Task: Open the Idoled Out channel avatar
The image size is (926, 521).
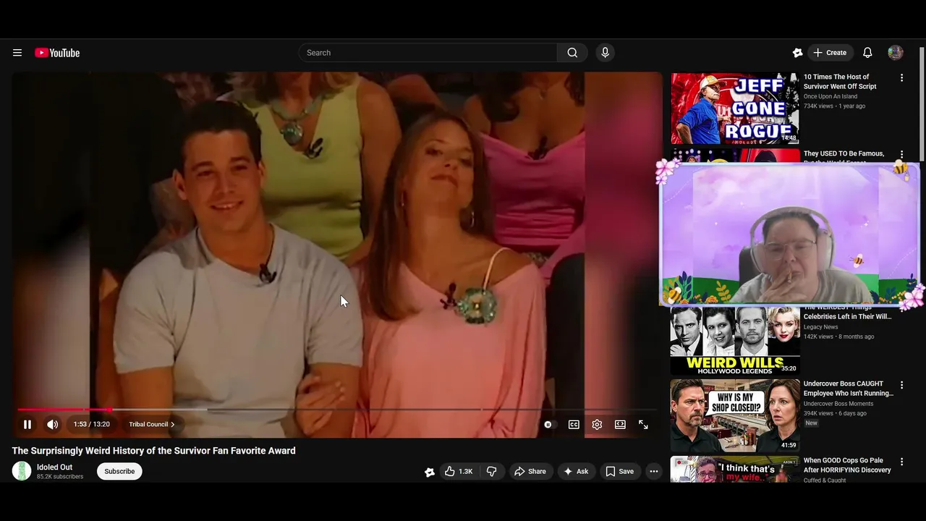Action: pyautogui.click(x=22, y=471)
